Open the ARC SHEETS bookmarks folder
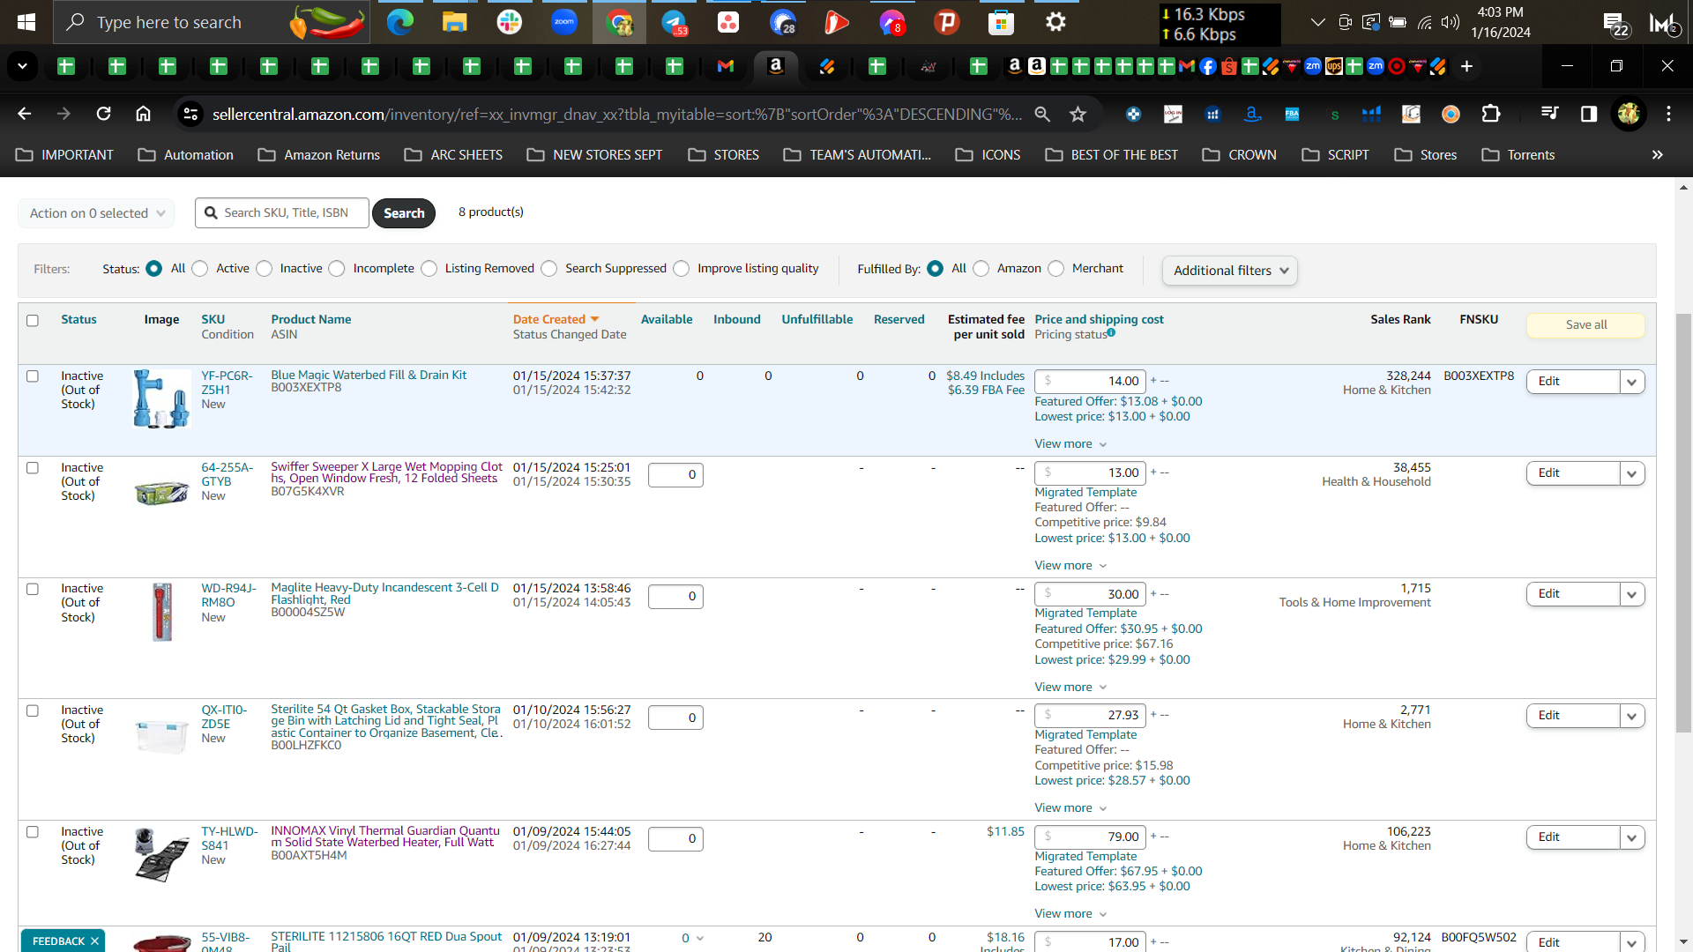The height and width of the screenshot is (952, 1693). click(454, 154)
